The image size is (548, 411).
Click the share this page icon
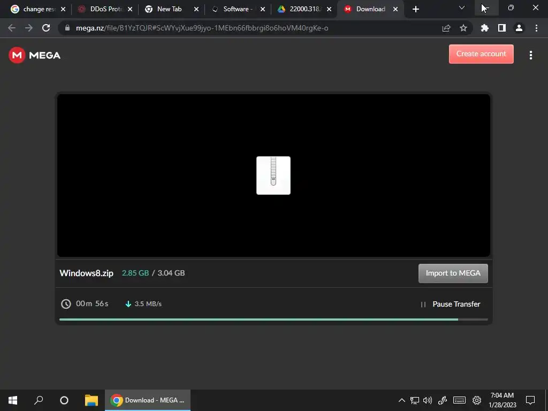(446, 28)
